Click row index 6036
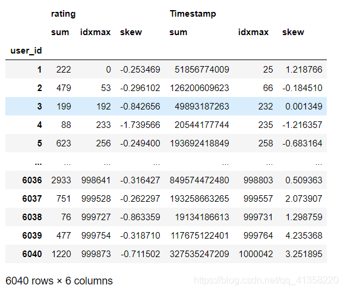This screenshot has height=291, width=344. point(32,180)
